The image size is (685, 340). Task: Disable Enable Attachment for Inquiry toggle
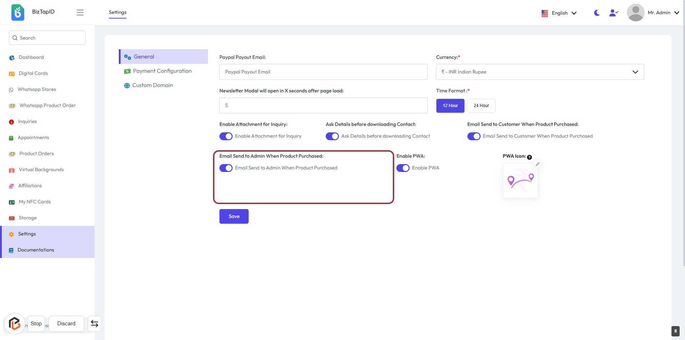tap(226, 136)
